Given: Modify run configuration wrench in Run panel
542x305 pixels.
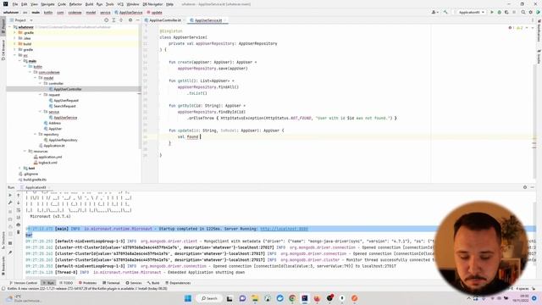Looking at the screenshot, I should pyautogui.click(x=10, y=203).
